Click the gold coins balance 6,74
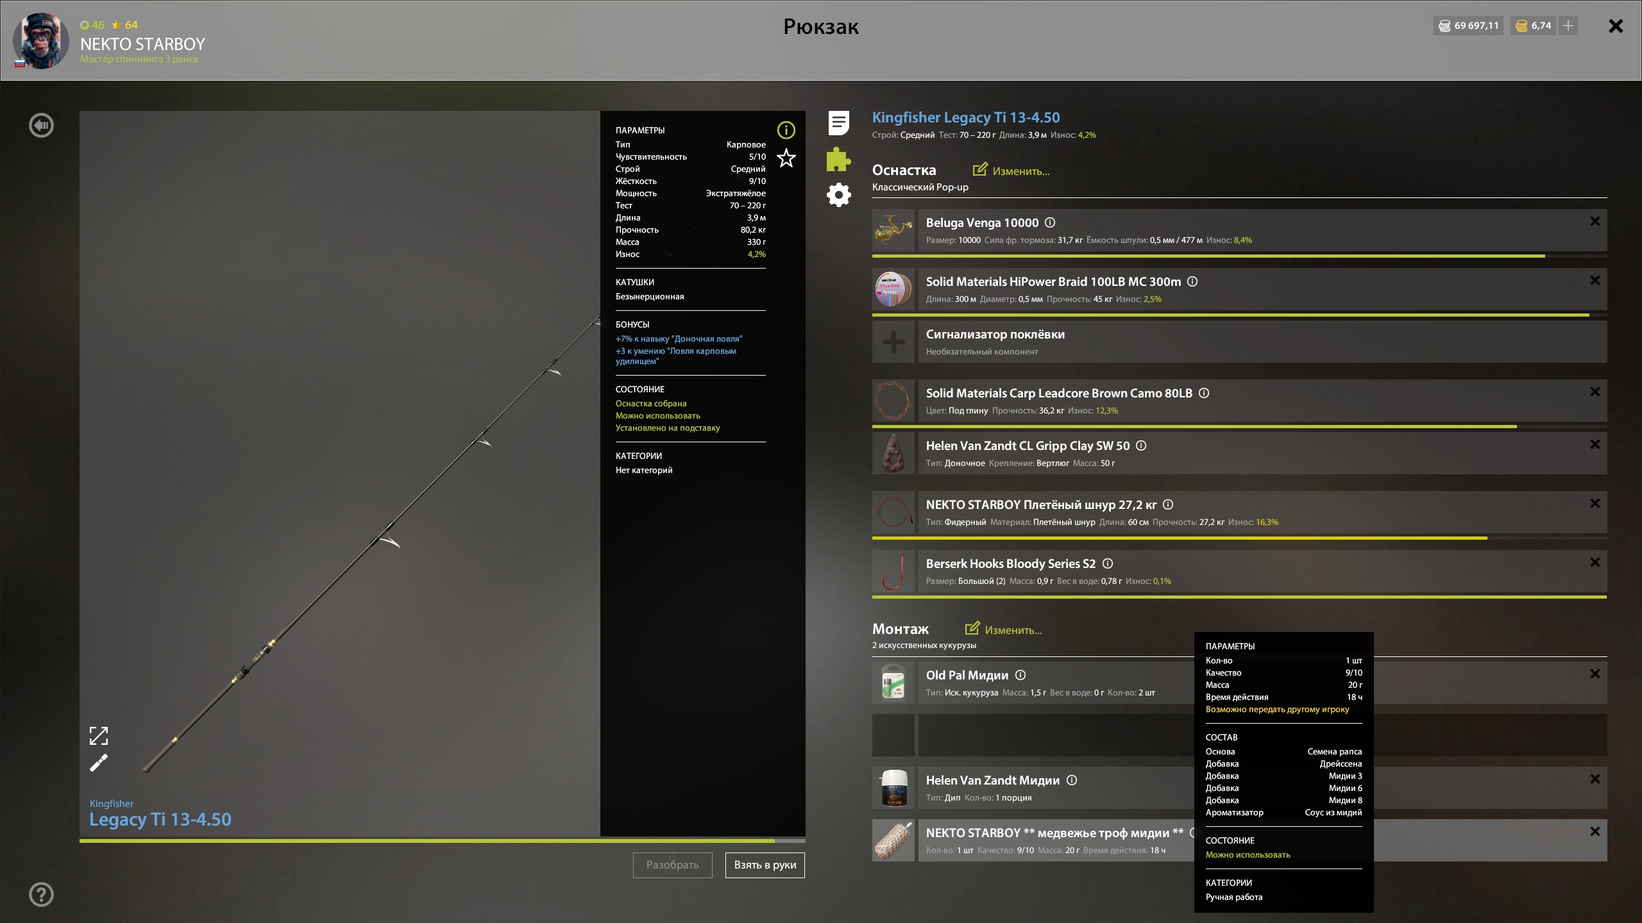Screen dimensions: 1642x923 pos(1533,26)
